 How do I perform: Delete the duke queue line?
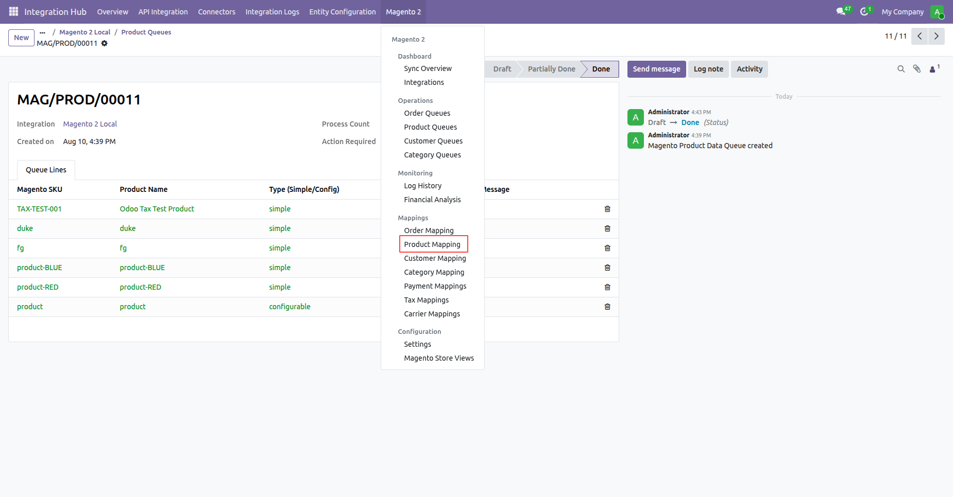click(x=607, y=228)
